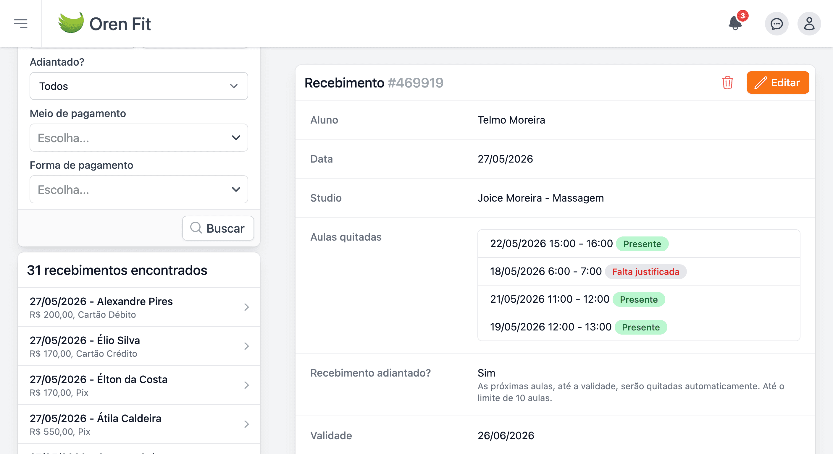The height and width of the screenshot is (454, 833).
Task: Open the Forma de pagamento dropdown
Action: click(x=139, y=189)
